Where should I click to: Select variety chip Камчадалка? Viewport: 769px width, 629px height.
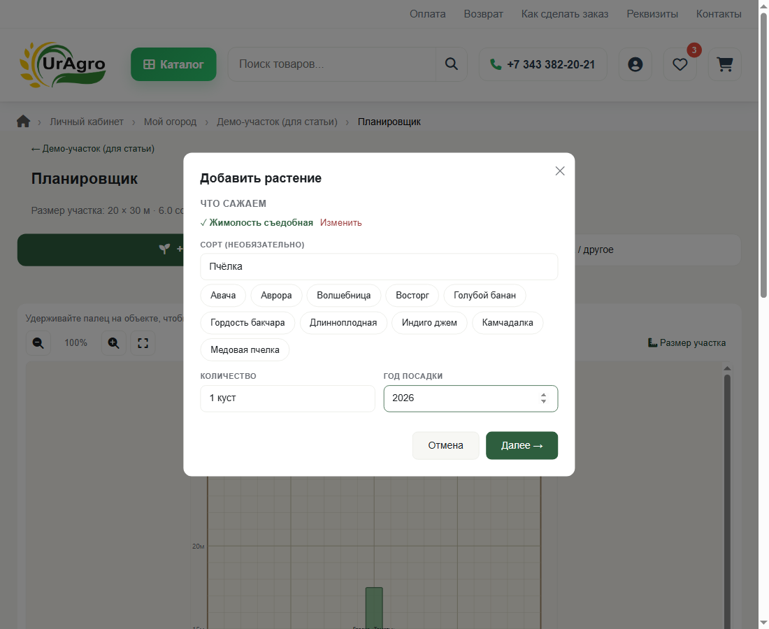click(508, 323)
